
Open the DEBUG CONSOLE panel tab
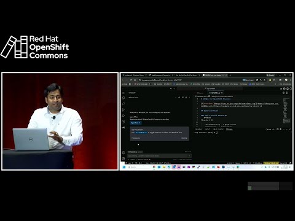click(218, 130)
